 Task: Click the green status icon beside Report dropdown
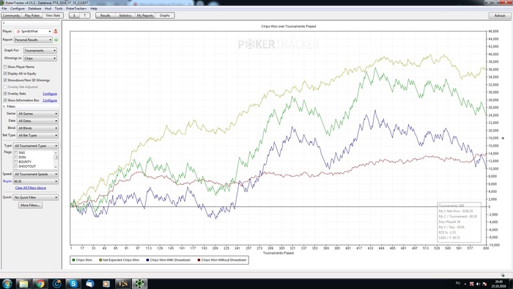tap(56, 40)
